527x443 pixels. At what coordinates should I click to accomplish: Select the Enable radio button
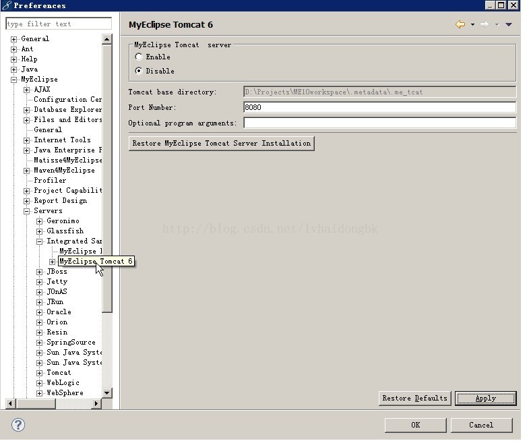(138, 57)
